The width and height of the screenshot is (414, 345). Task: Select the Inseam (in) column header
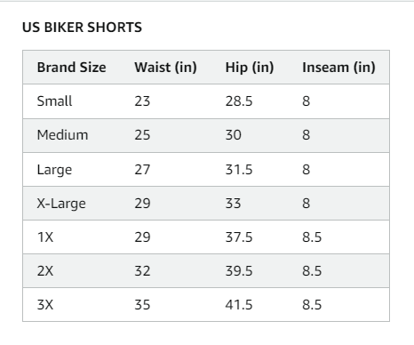point(338,68)
